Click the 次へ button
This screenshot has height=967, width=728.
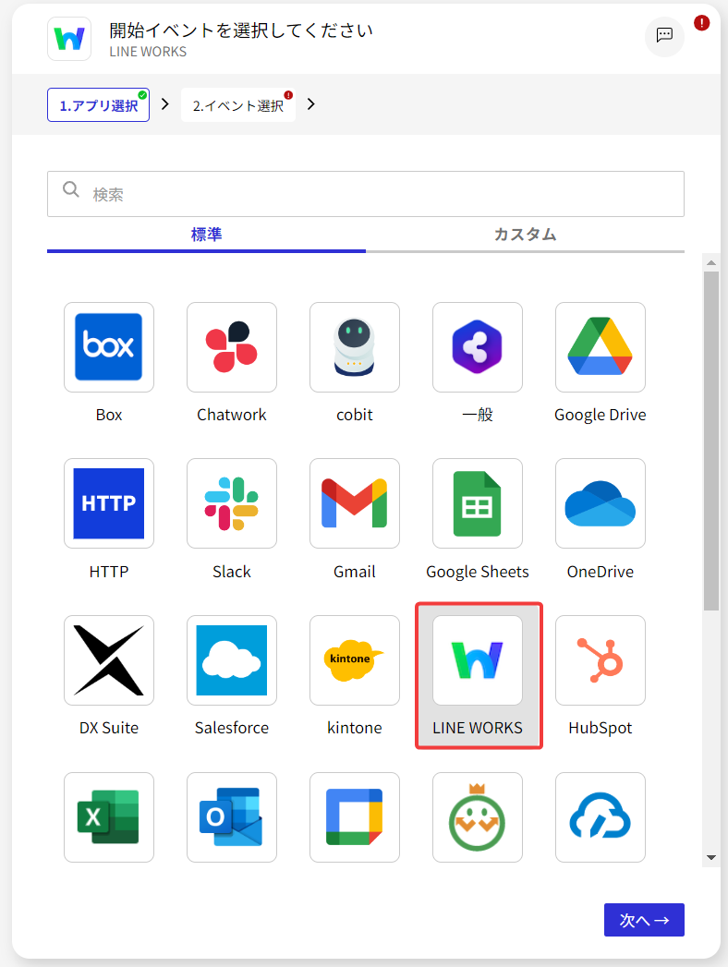644,920
